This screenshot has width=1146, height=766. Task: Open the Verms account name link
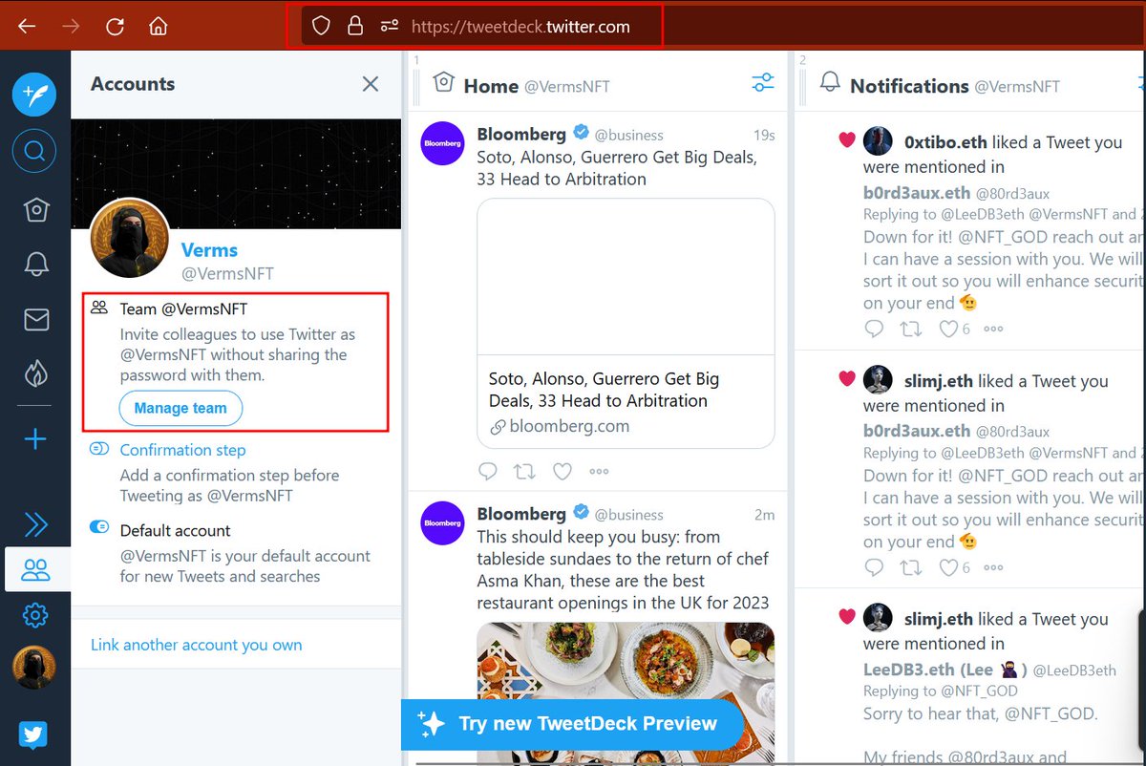click(x=209, y=250)
